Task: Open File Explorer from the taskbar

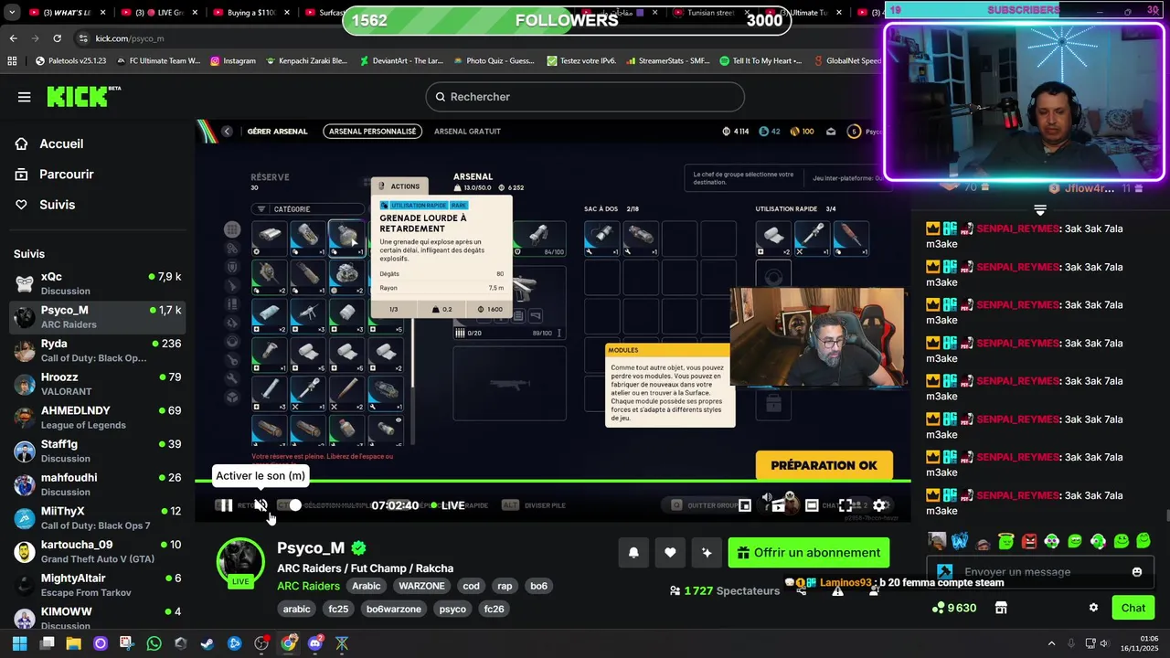Action: [73, 643]
